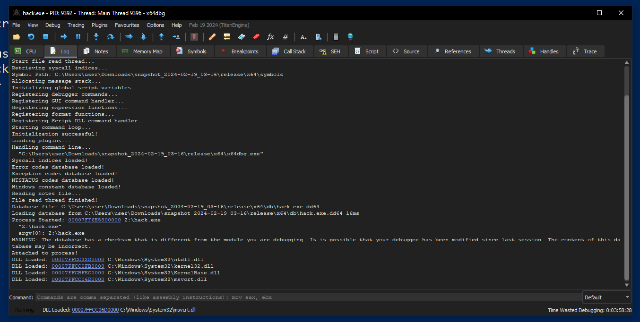
Task: Open the Debug menu
Action: click(53, 25)
